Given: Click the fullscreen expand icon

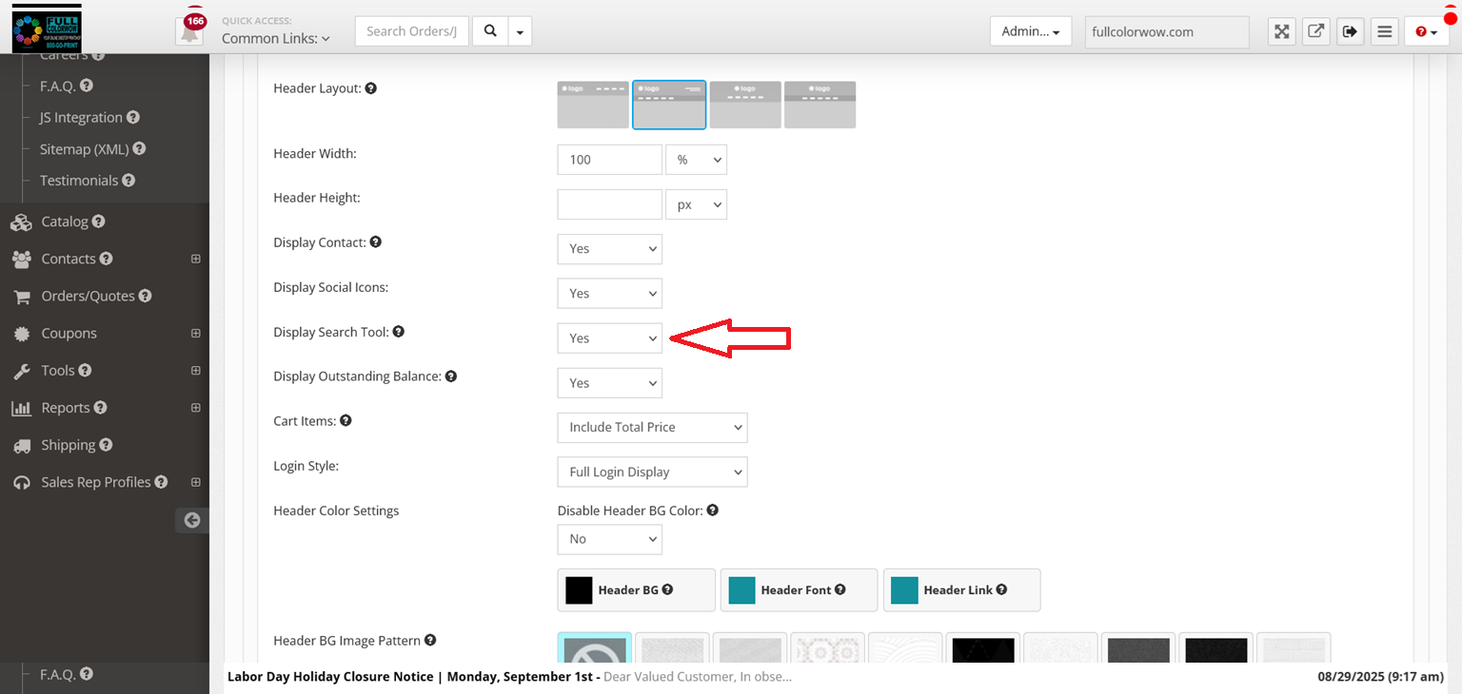Looking at the screenshot, I should [x=1282, y=31].
